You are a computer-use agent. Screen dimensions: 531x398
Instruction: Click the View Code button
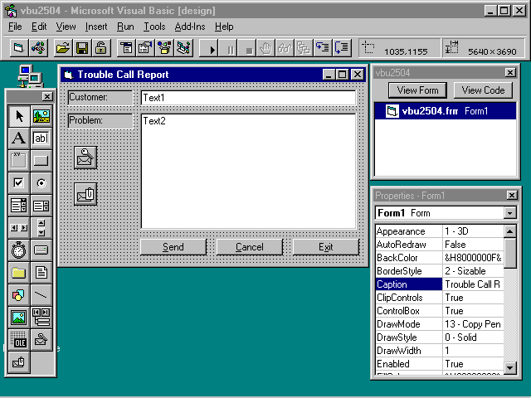(483, 90)
